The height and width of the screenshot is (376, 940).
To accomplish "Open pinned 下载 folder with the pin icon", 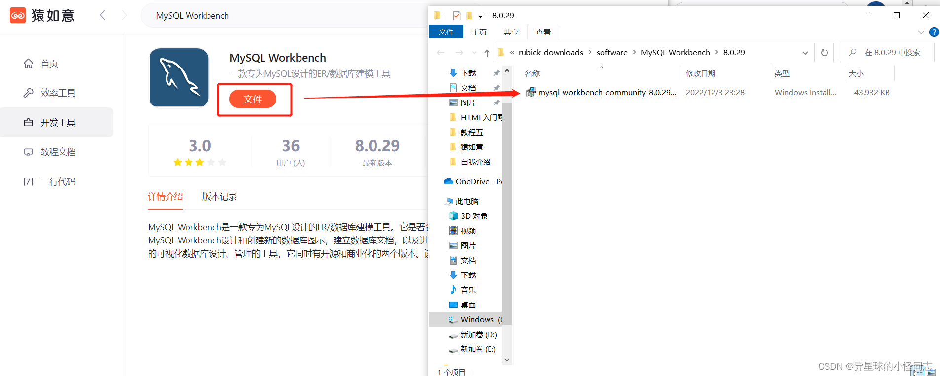I will [x=497, y=73].
